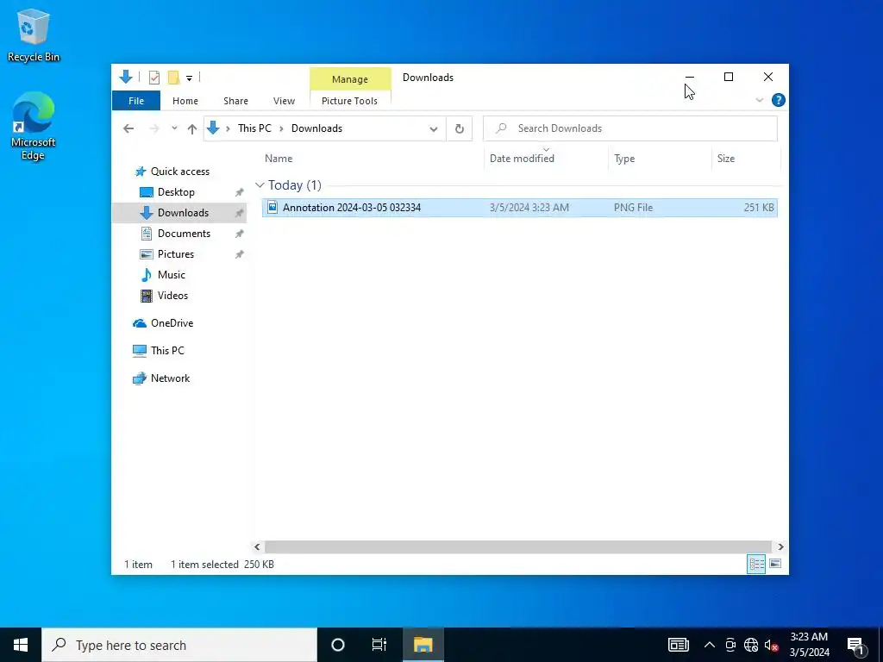Open the address bar history dropdown
The image size is (883, 662).
[x=434, y=129]
